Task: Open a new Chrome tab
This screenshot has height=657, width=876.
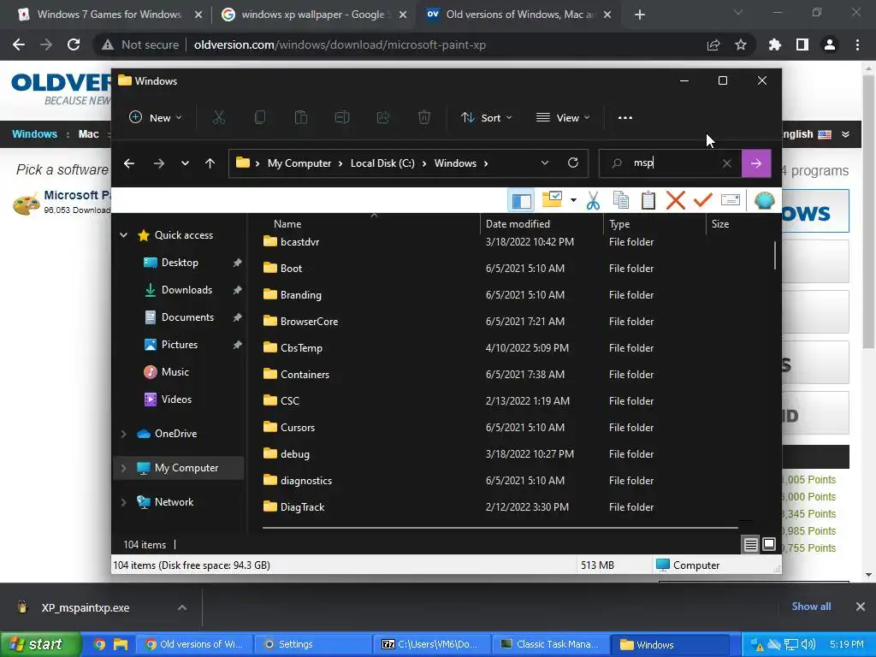Action: [x=640, y=15]
